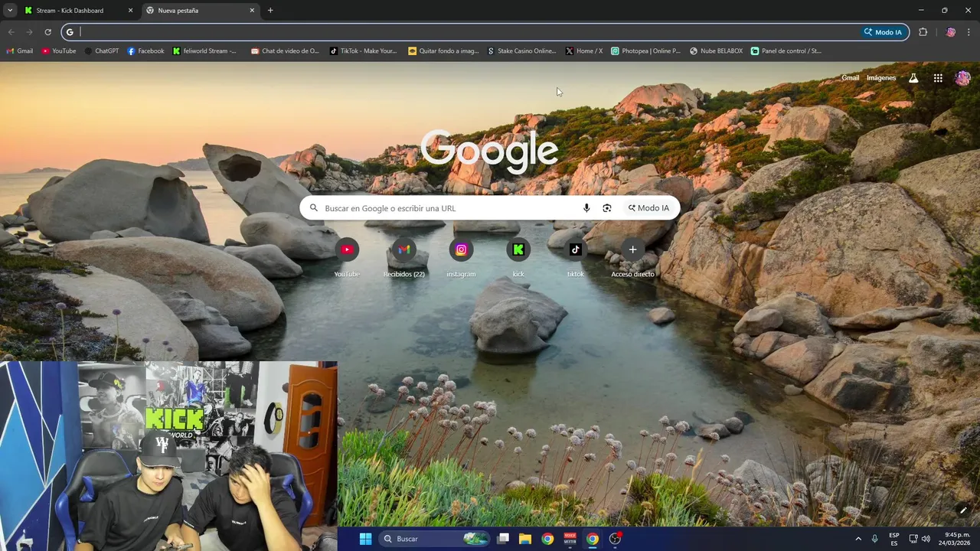Expand the system tray hidden icons chevron
Viewport: 980px width, 551px height.
coord(858,539)
